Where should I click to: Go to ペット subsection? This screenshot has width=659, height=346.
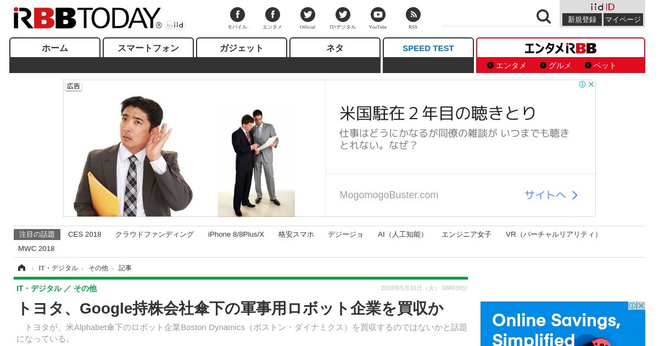coord(601,65)
